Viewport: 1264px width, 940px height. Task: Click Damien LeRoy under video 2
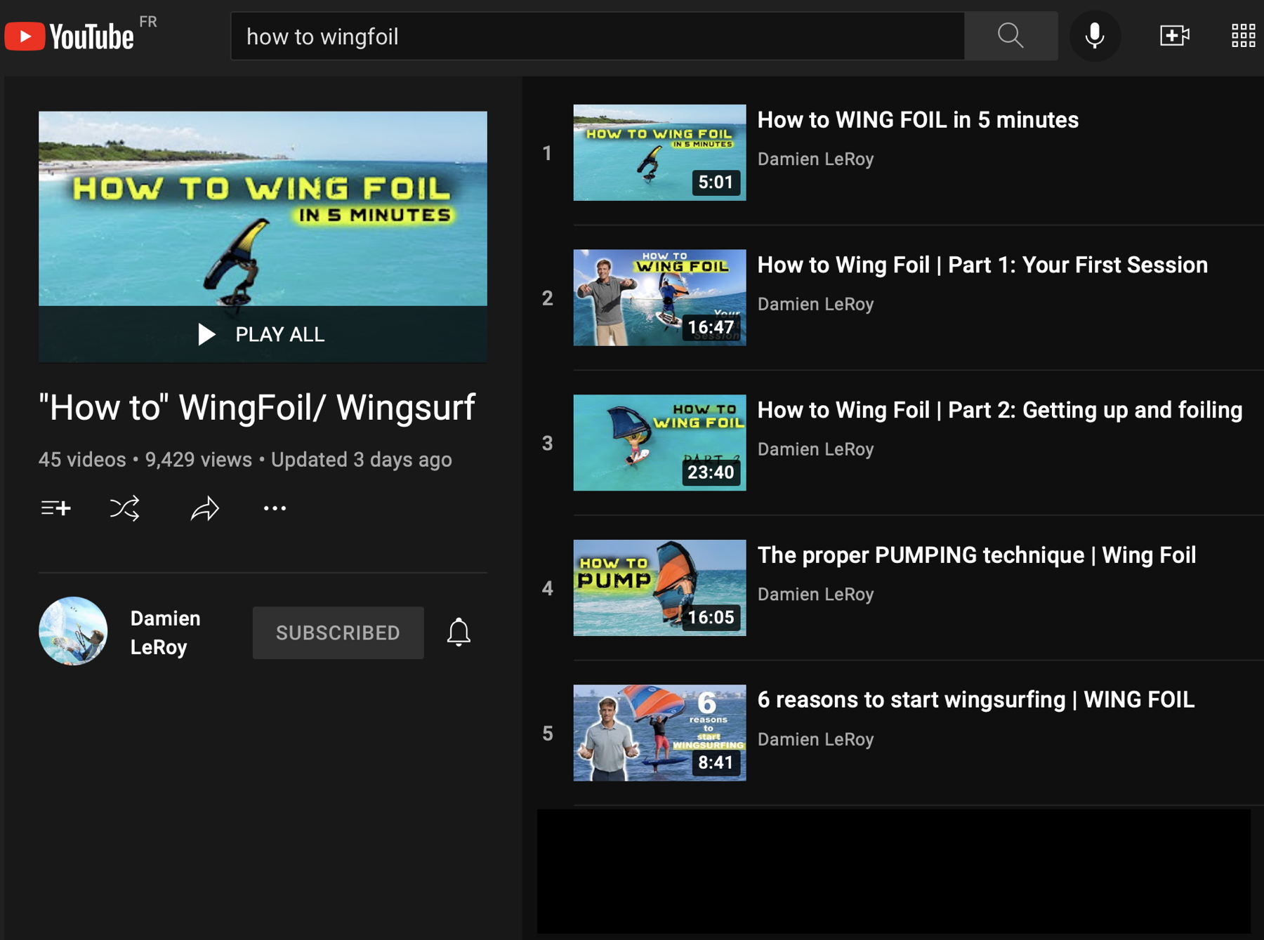[815, 304]
